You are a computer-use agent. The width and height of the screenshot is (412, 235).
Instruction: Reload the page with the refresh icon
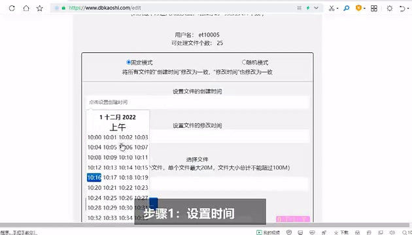click(12, 8)
